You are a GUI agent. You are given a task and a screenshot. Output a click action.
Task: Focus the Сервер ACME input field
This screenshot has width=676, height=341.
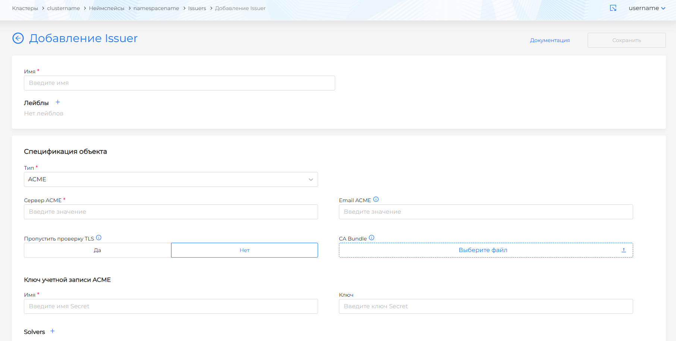[171, 212]
